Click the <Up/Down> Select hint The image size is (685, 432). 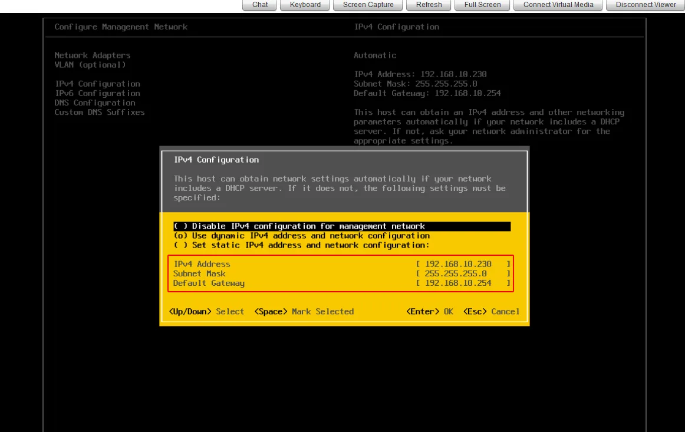(207, 312)
